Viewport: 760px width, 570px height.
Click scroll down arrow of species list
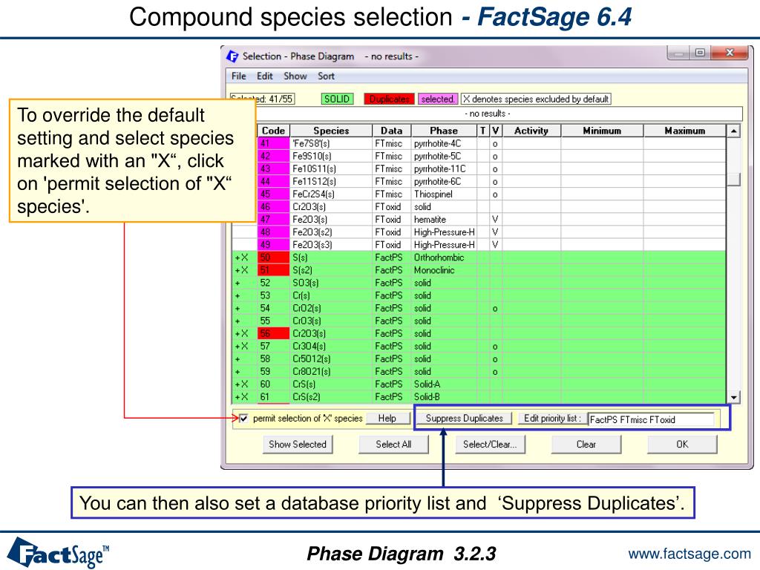coord(734,398)
